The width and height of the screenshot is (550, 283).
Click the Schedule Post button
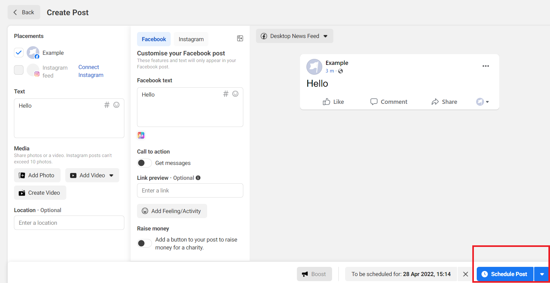pyautogui.click(x=505, y=274)
